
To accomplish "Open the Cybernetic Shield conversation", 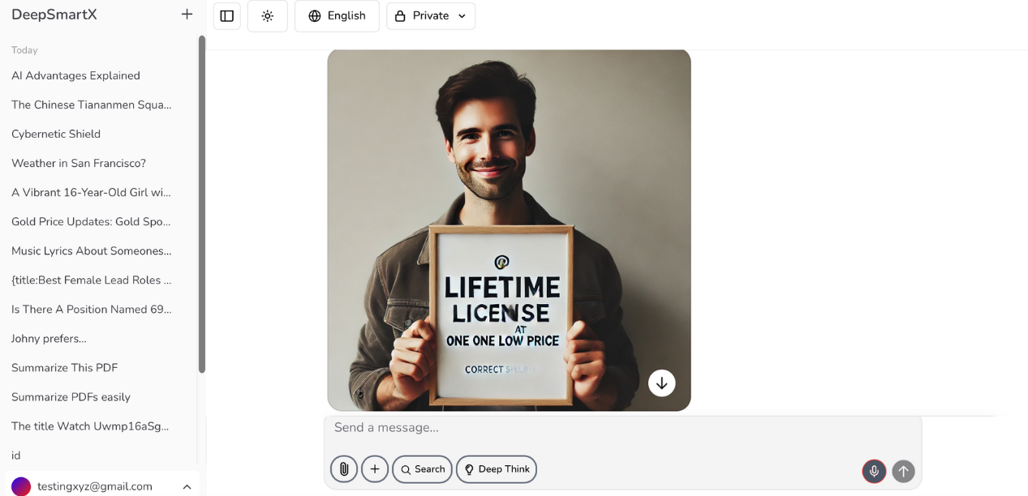I will coord(56,134).
